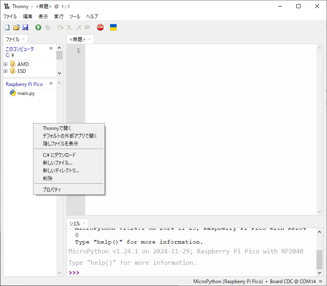Click the shell vertical scrollbar thumb
Screen dimensions: 327x286
click(320, 260)
